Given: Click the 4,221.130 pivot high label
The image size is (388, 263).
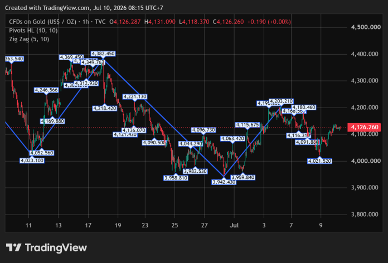Looking at the screenshot, I should coord(135,96).
